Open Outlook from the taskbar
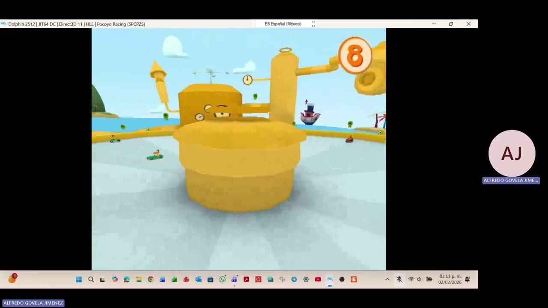 tap(198, 279)
